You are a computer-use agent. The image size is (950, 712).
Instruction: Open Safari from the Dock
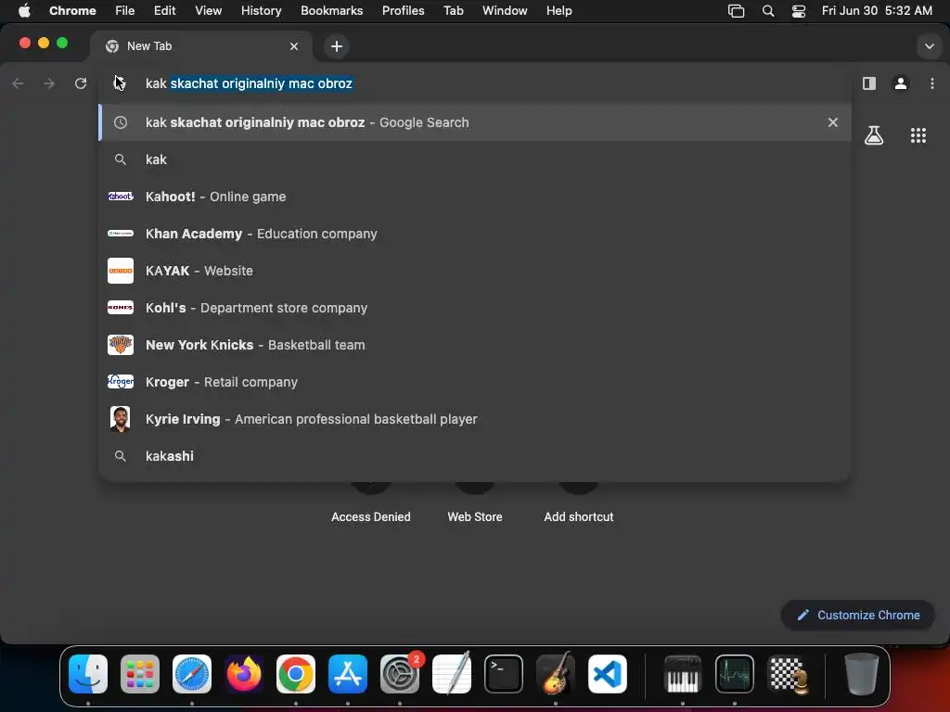pos(192,674)
